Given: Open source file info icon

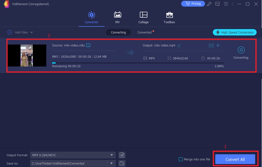Looking at the screenshot, I should [x=88, y=45].
